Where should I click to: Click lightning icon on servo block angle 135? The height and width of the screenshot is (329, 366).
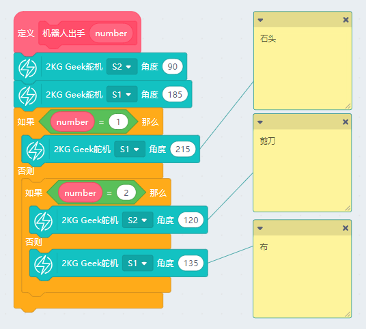point(44,265)
